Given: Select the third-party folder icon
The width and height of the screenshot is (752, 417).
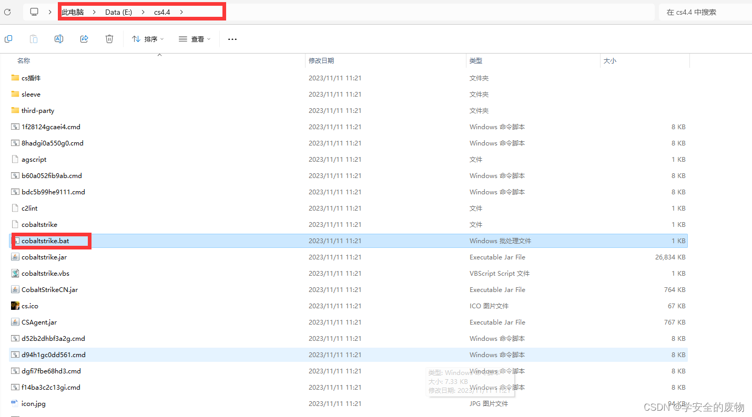Looking at the screenshot, I should 15,110.
